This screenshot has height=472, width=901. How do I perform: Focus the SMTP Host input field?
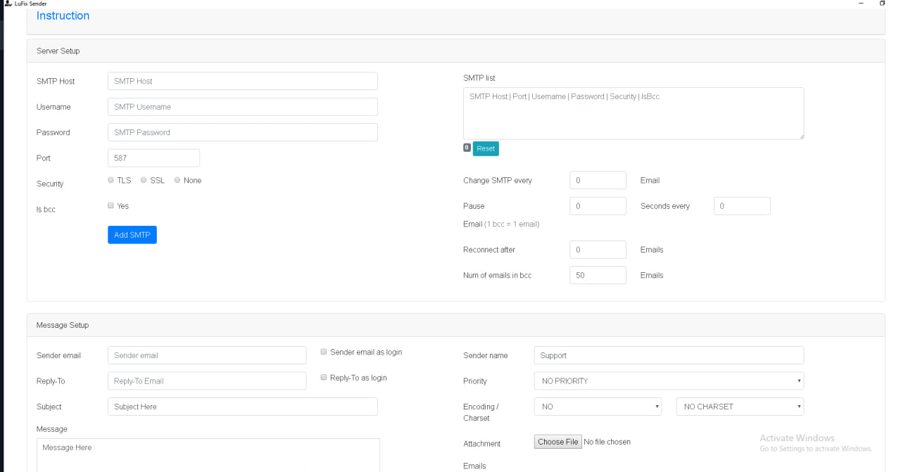(x=242, y=81)
